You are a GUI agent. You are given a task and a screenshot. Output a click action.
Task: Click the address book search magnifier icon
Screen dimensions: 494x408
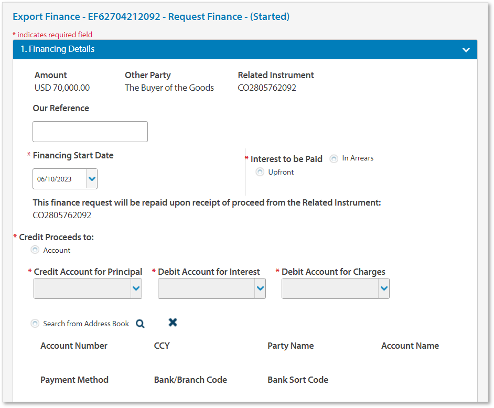(140, 324)
